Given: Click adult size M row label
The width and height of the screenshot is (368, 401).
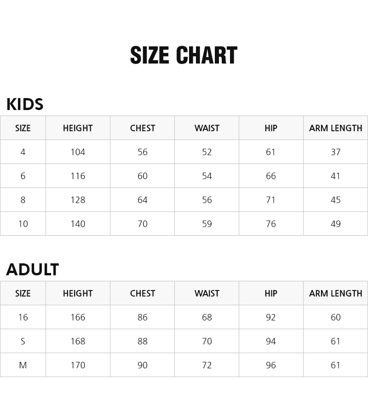Looking at the screenshot, I should click(x=23, y=365).
